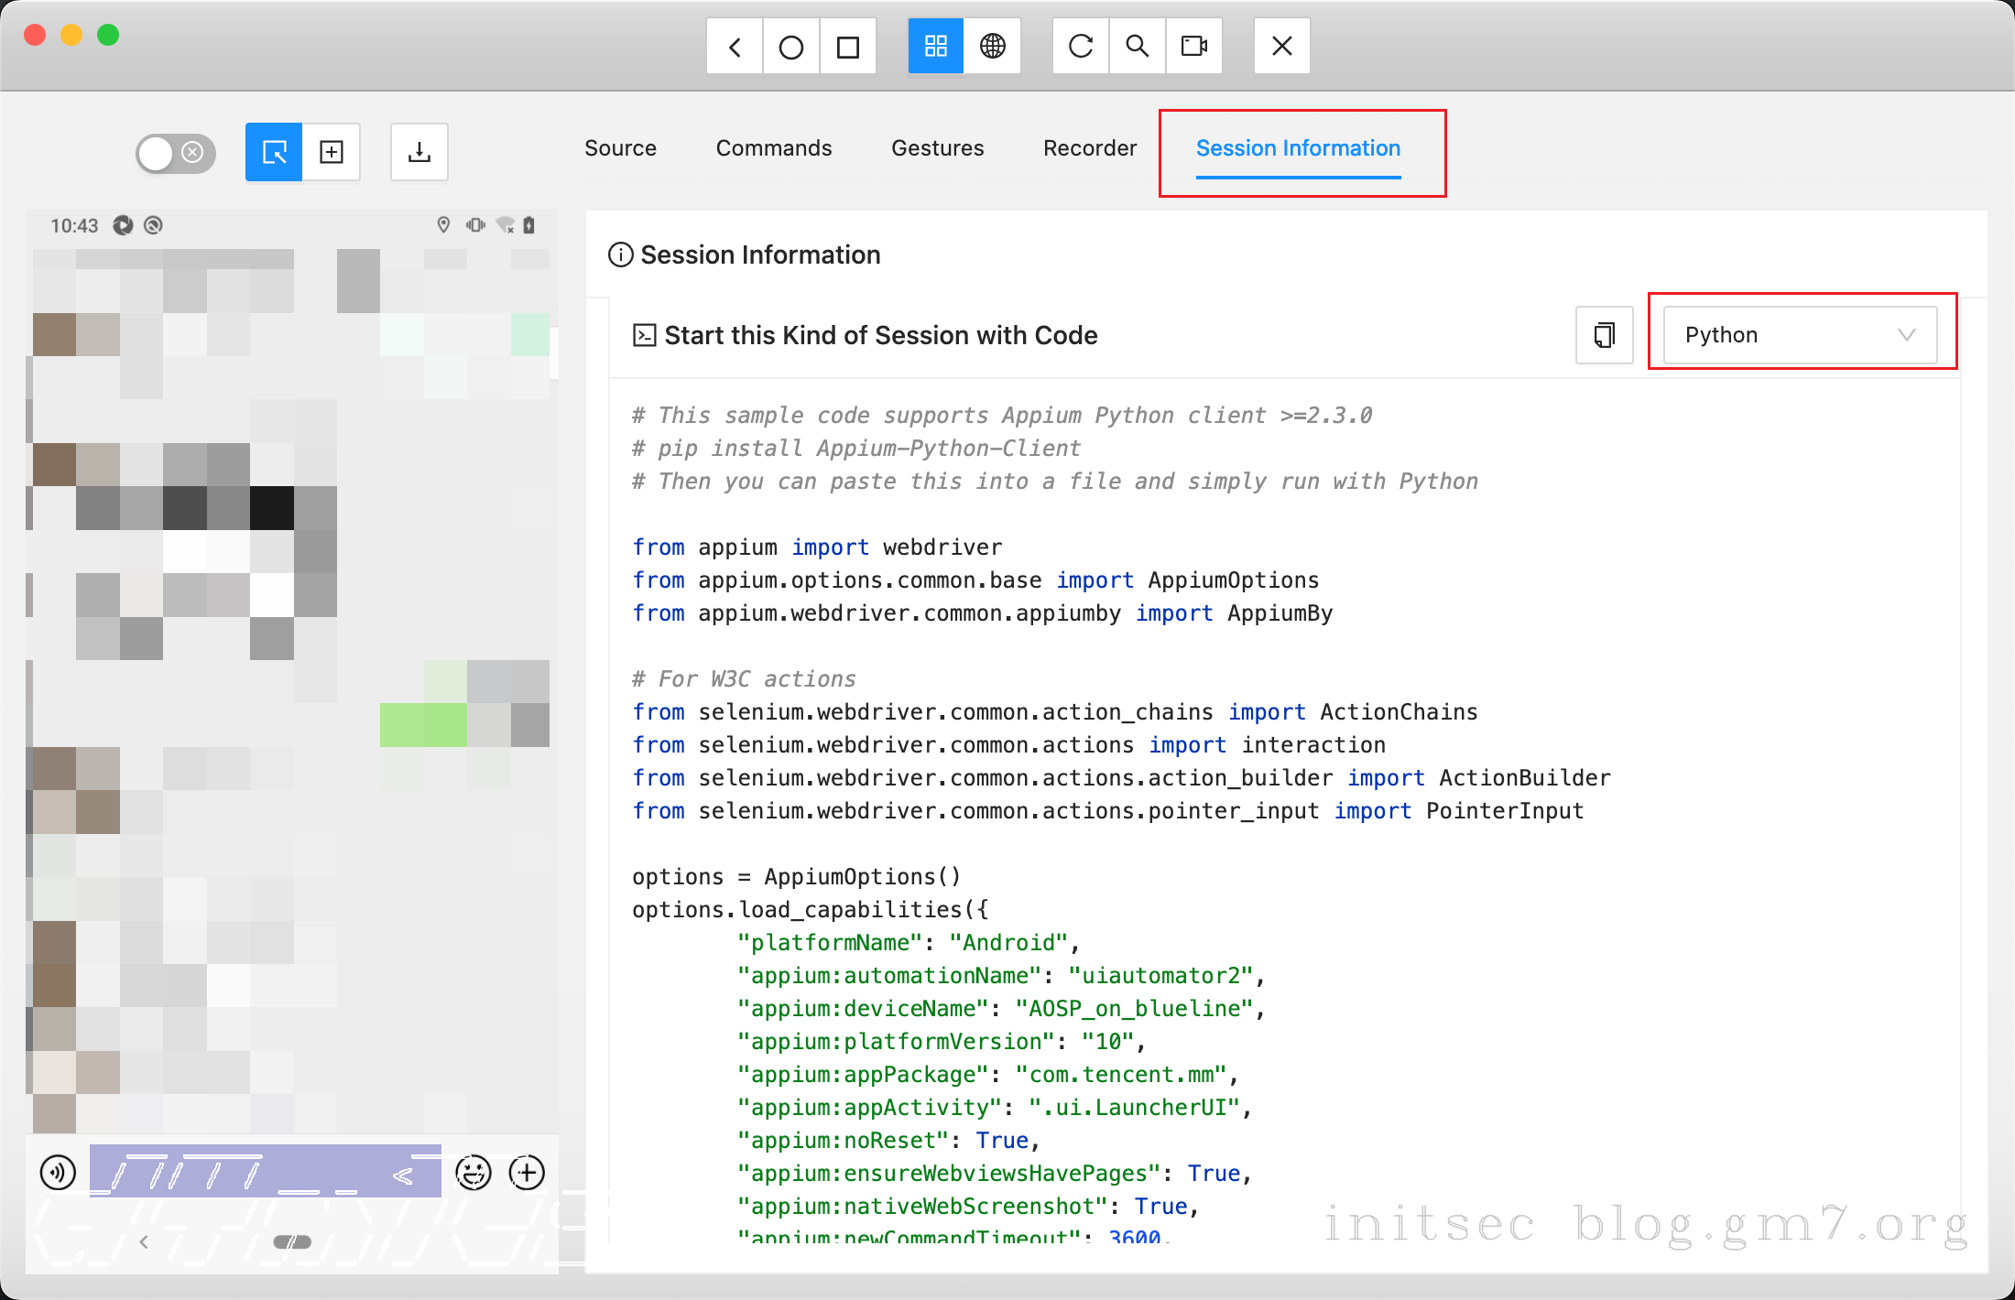Image resolution: width=2015 pixels, height=1300 pixels.
Task: Open the Commands tab
Action: (x=773, y=148)
